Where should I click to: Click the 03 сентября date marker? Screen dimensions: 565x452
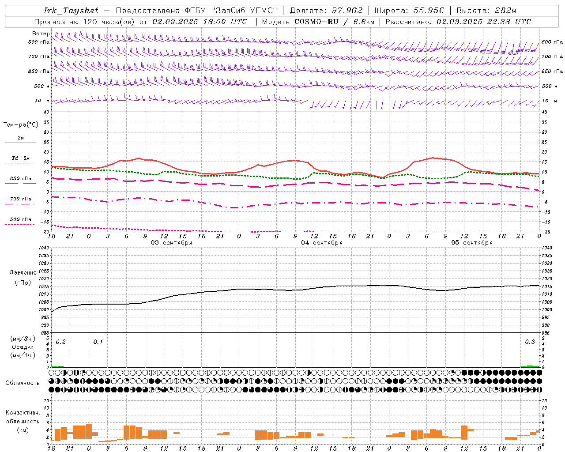(x=172, y=242)
